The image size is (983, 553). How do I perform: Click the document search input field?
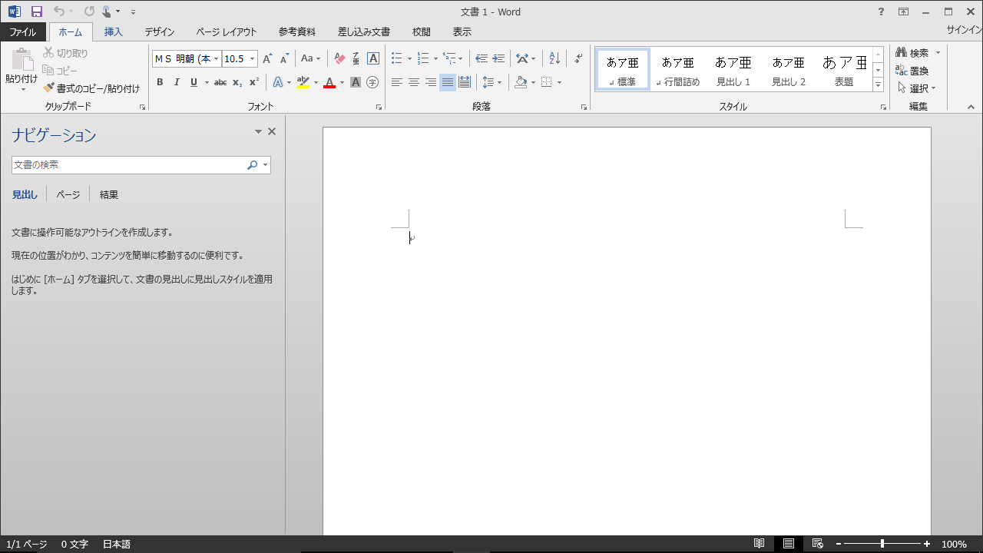(x=129, y=165)
